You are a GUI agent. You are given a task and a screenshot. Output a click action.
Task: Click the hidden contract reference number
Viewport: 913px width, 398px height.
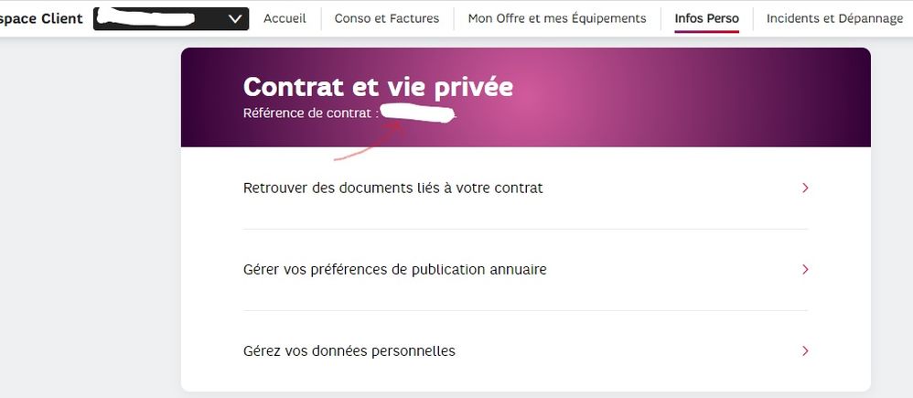[418, 113]
